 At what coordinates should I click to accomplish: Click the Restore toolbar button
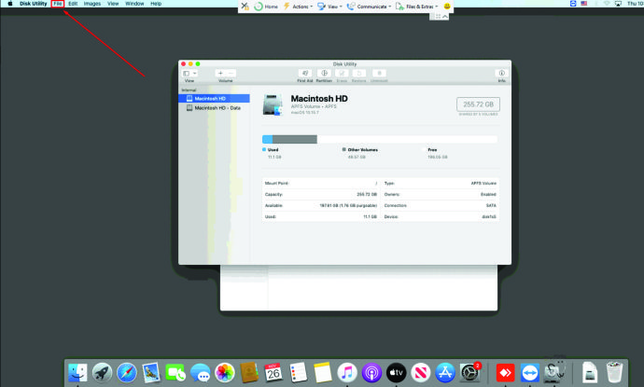(359, 74)
